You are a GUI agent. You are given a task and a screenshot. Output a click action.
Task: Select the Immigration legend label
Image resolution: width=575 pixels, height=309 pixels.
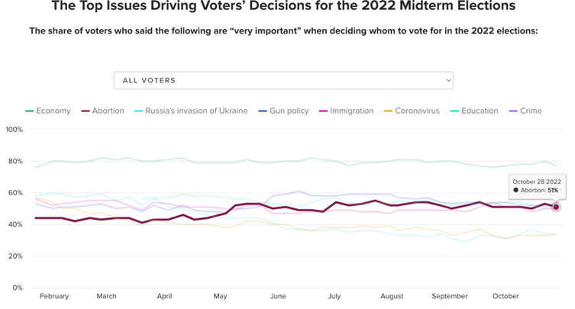click(x=352, y=111)
